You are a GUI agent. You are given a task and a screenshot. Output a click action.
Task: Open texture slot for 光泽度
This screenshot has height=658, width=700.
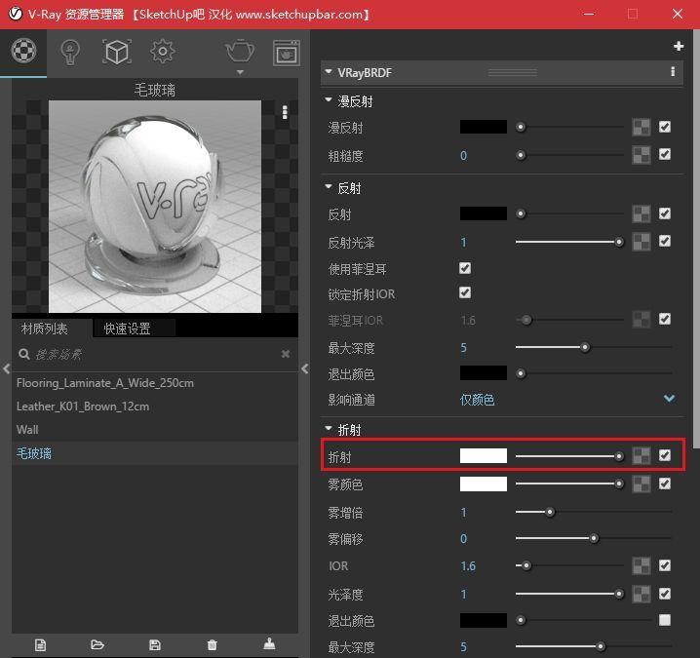point(642,594)
